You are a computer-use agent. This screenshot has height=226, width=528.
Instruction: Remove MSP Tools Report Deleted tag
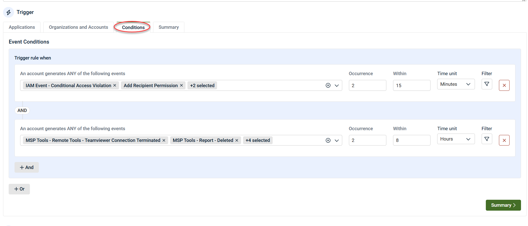(x=237, y=140)
